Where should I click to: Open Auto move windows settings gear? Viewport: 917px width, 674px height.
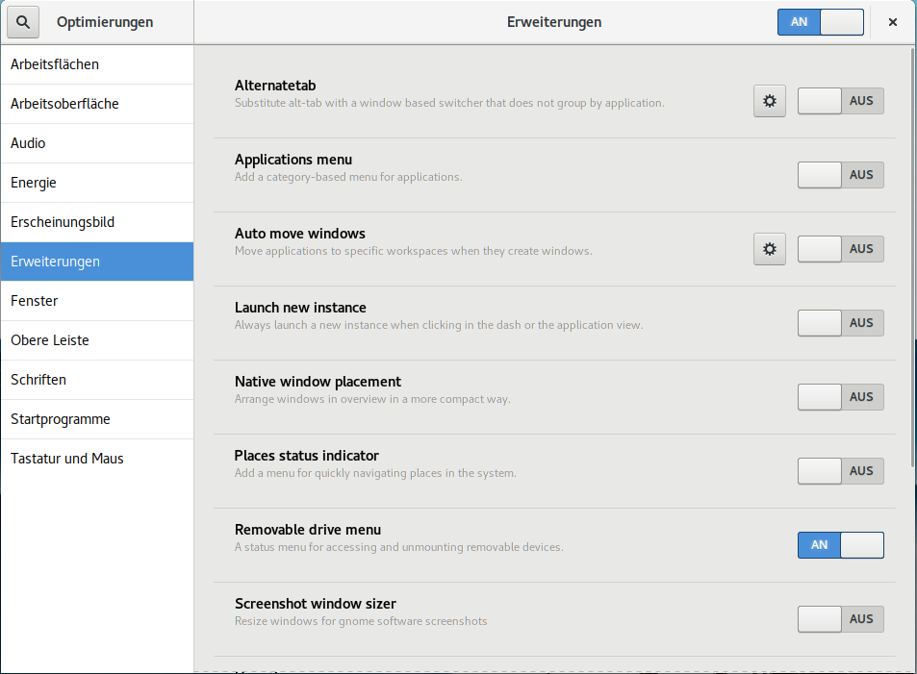769,249
